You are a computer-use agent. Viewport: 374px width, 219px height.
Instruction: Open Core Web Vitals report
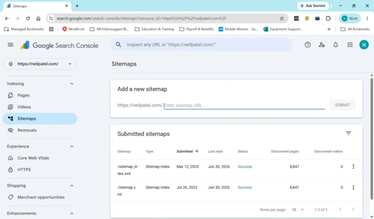[40, 158]
